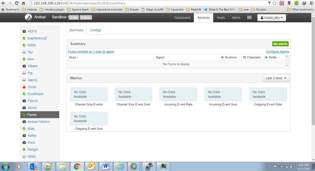The image size is (315, 171).
Task: Switch to the Configs tab
Action: 95,30
